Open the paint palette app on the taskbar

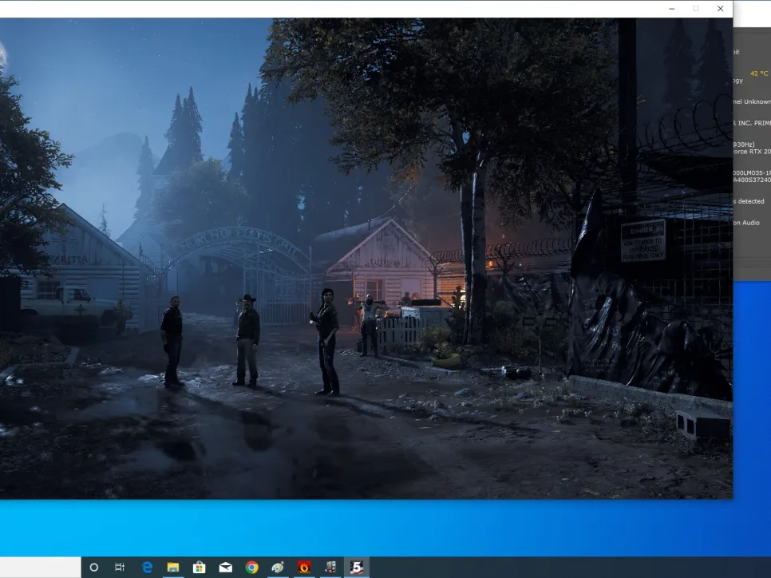point(278,567)
